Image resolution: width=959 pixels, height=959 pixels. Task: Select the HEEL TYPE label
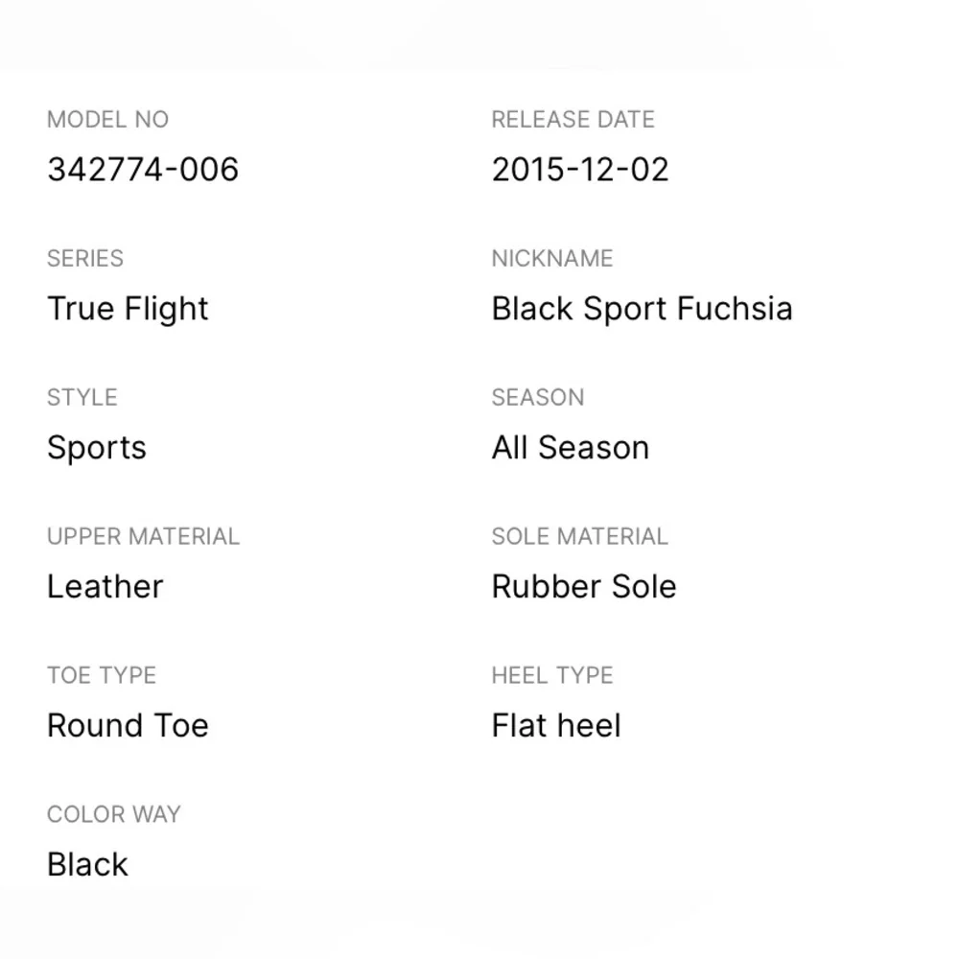pos(552,676)
